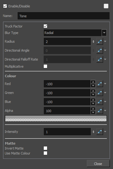The height and width of the screenshot is (169, 113).
Task: Click the Green channel function curve icon
Action: pos(100,93)
